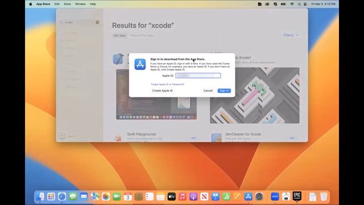Open Forgot Apple ID or Password link

point(167,84)
